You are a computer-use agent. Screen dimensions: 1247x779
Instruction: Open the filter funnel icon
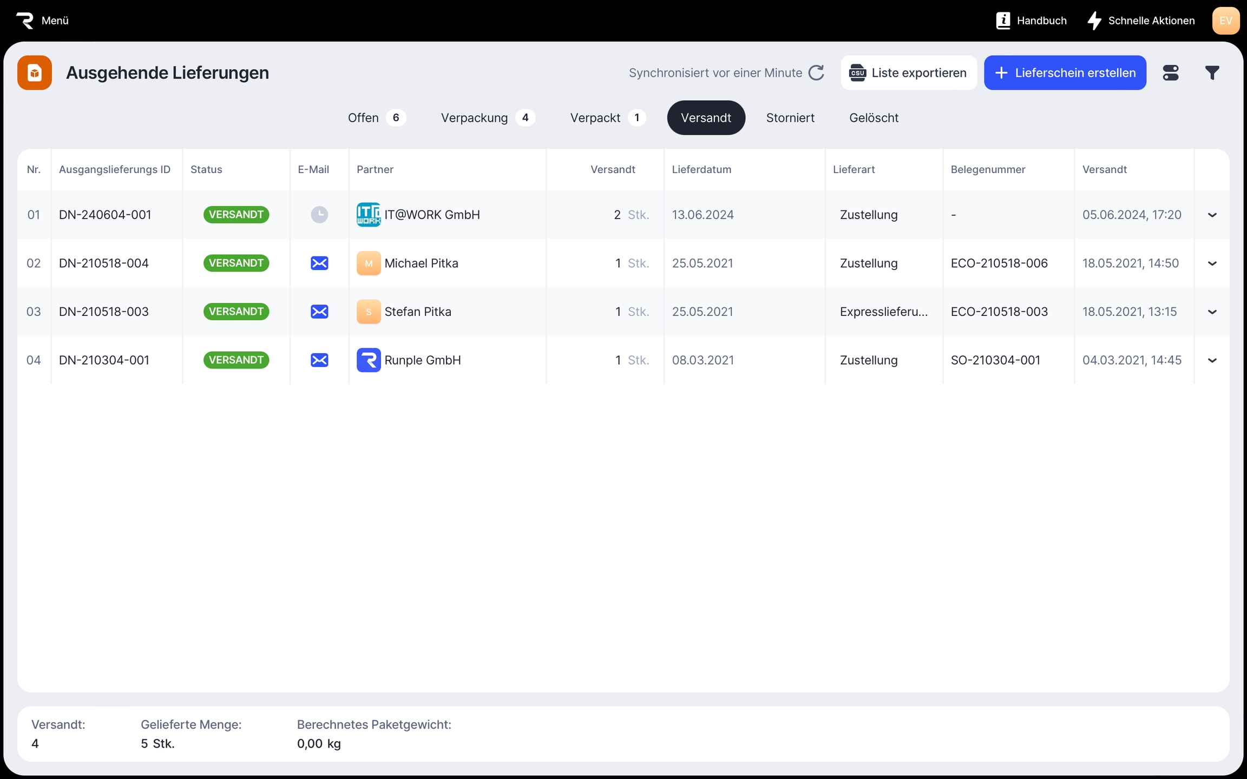pyautogui.click(x=1212, y=72)
